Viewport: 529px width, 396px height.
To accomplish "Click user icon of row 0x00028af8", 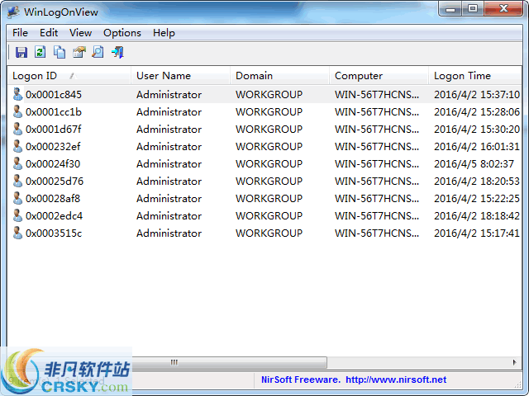I will point(17,198).
